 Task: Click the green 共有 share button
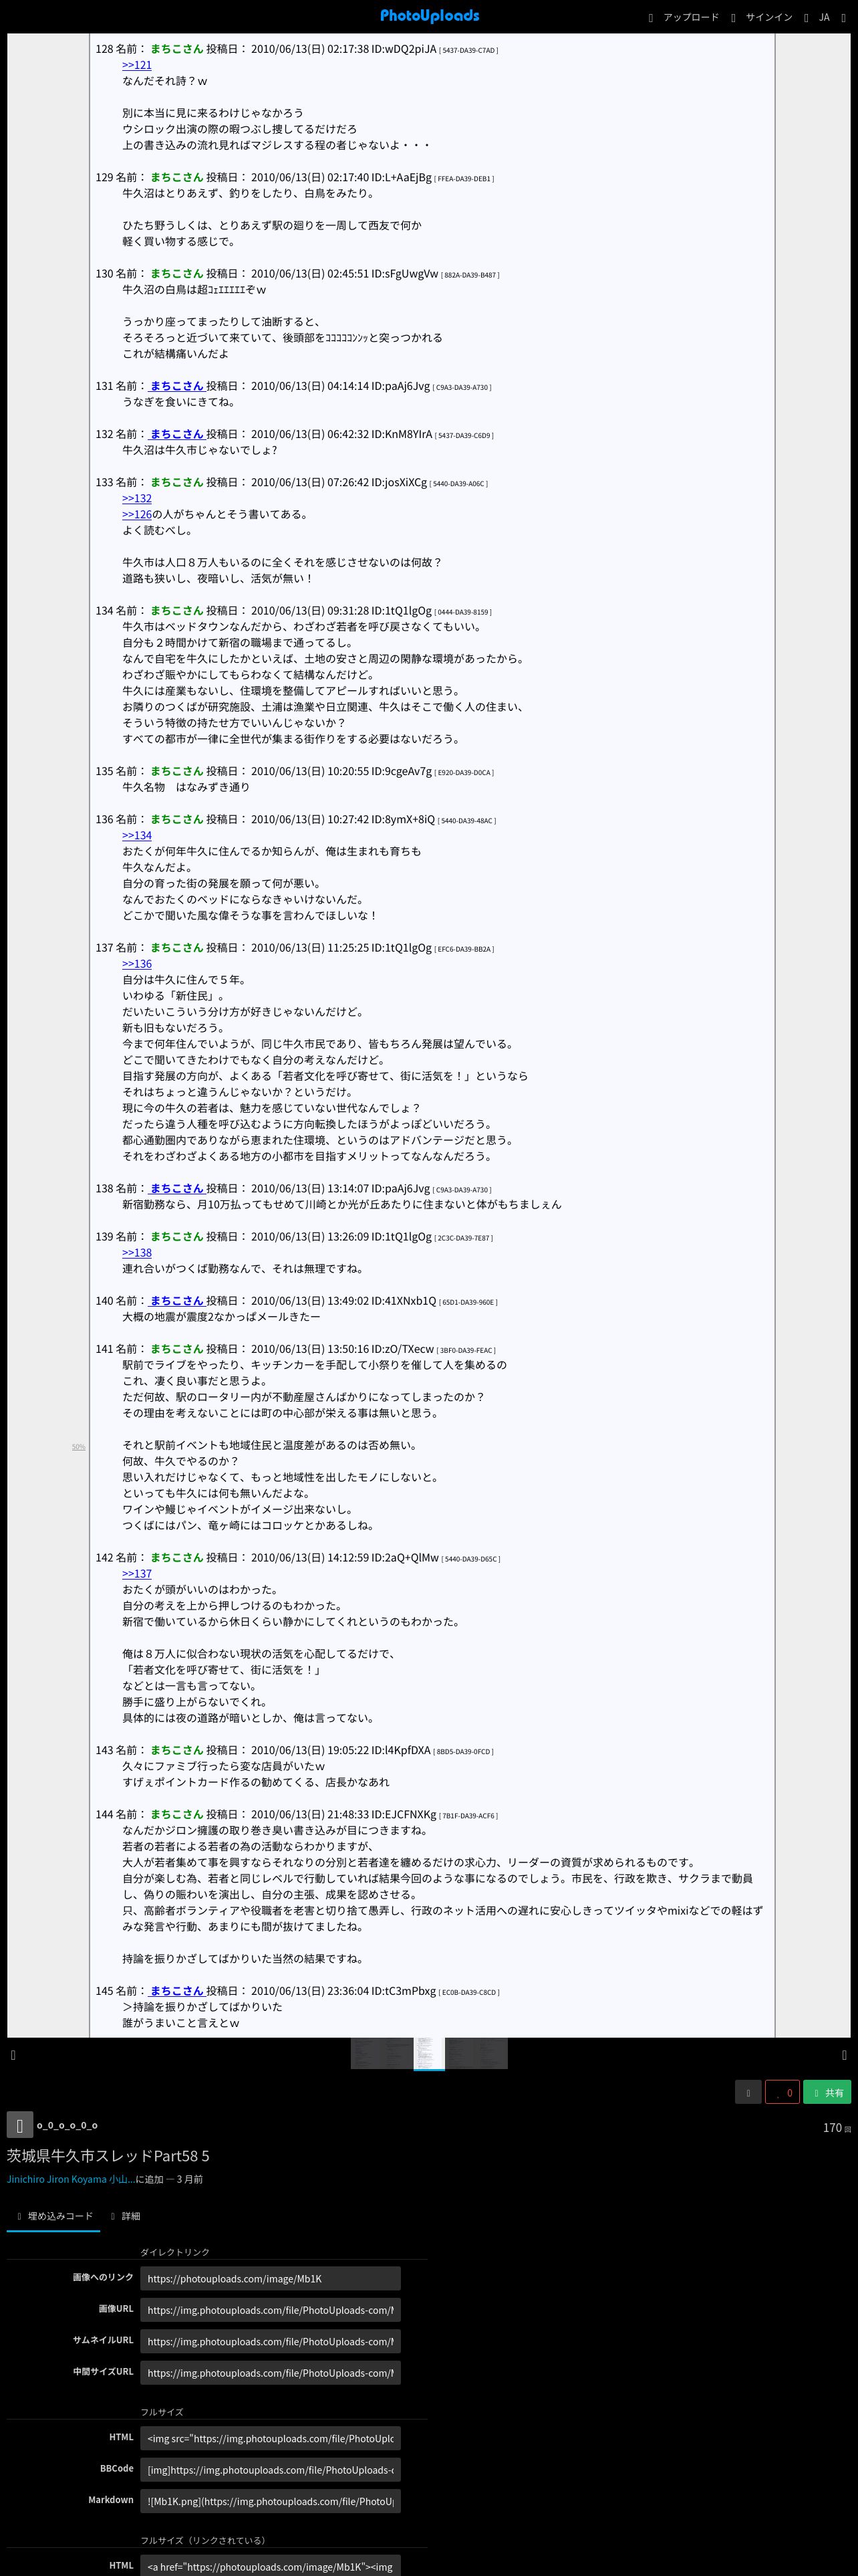click(827, 2092)
